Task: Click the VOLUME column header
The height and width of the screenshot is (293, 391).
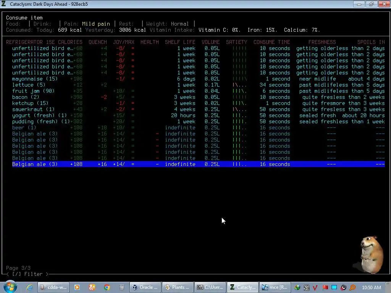Action: (x=211, y=42)
